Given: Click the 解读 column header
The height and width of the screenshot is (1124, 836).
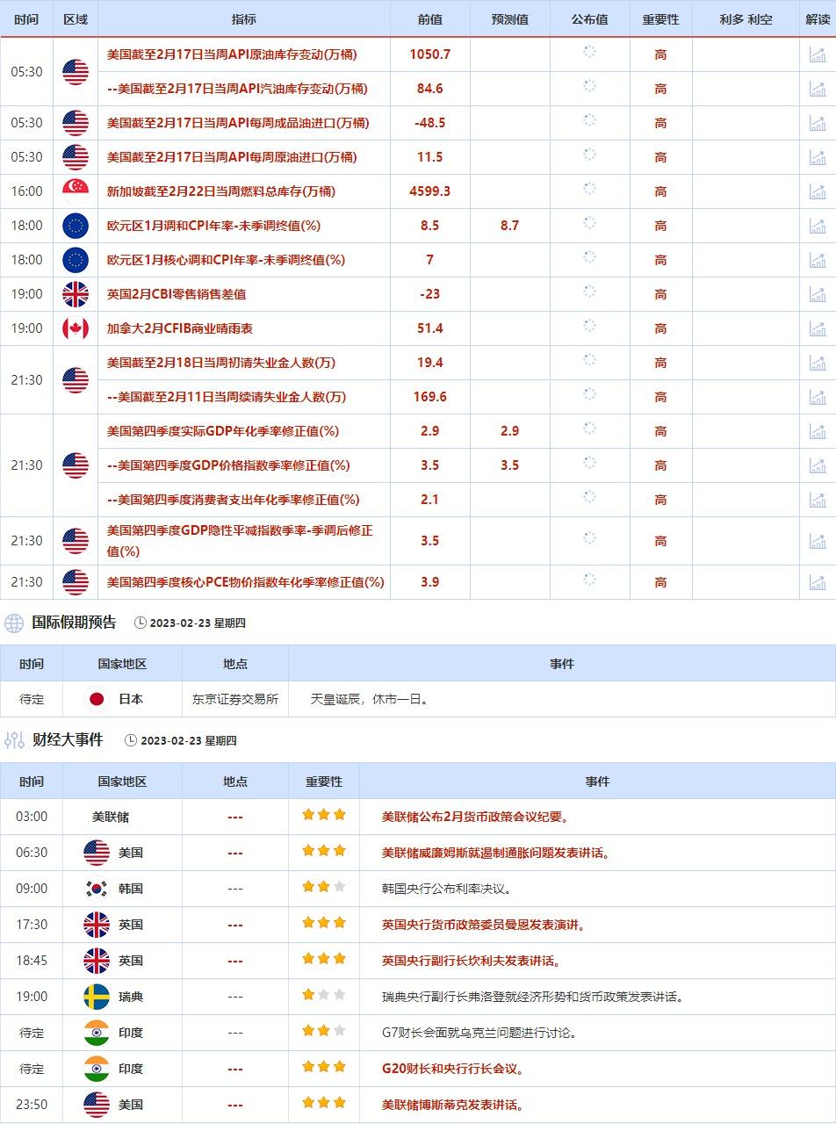Looking at the screenshot, I should click(818, 19).
